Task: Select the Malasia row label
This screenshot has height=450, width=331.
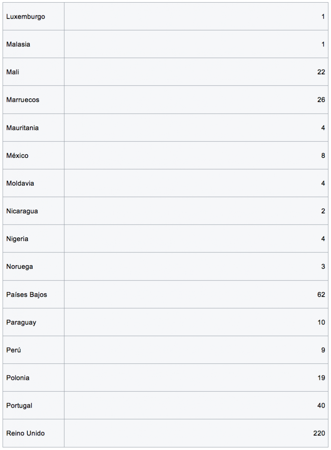Action: [18, 44]
